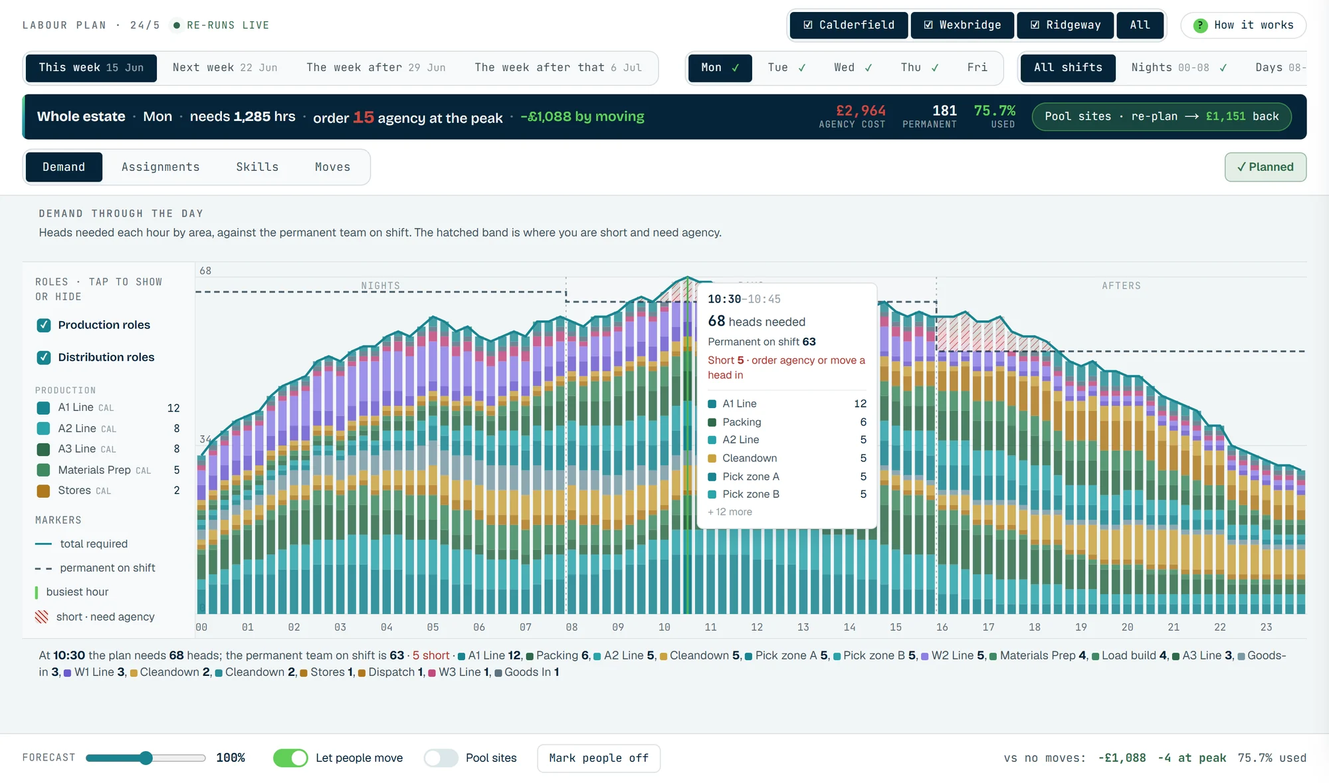Toggle the Distribution roles checkbox
Screen dimensions: 1329x783
44,357
